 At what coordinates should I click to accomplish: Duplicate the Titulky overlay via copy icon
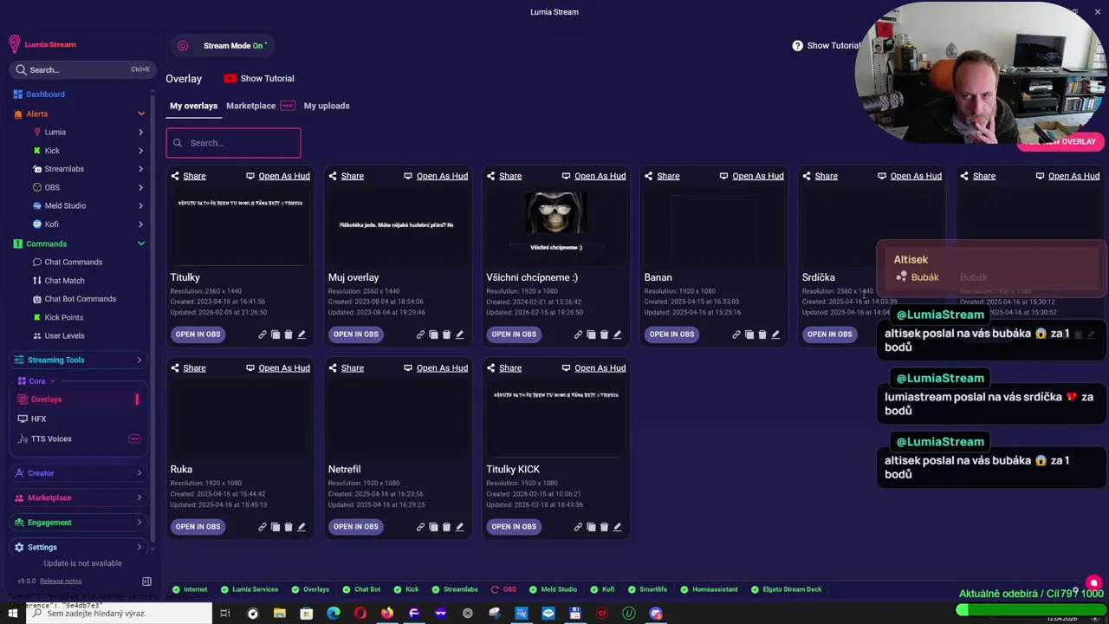276,335
